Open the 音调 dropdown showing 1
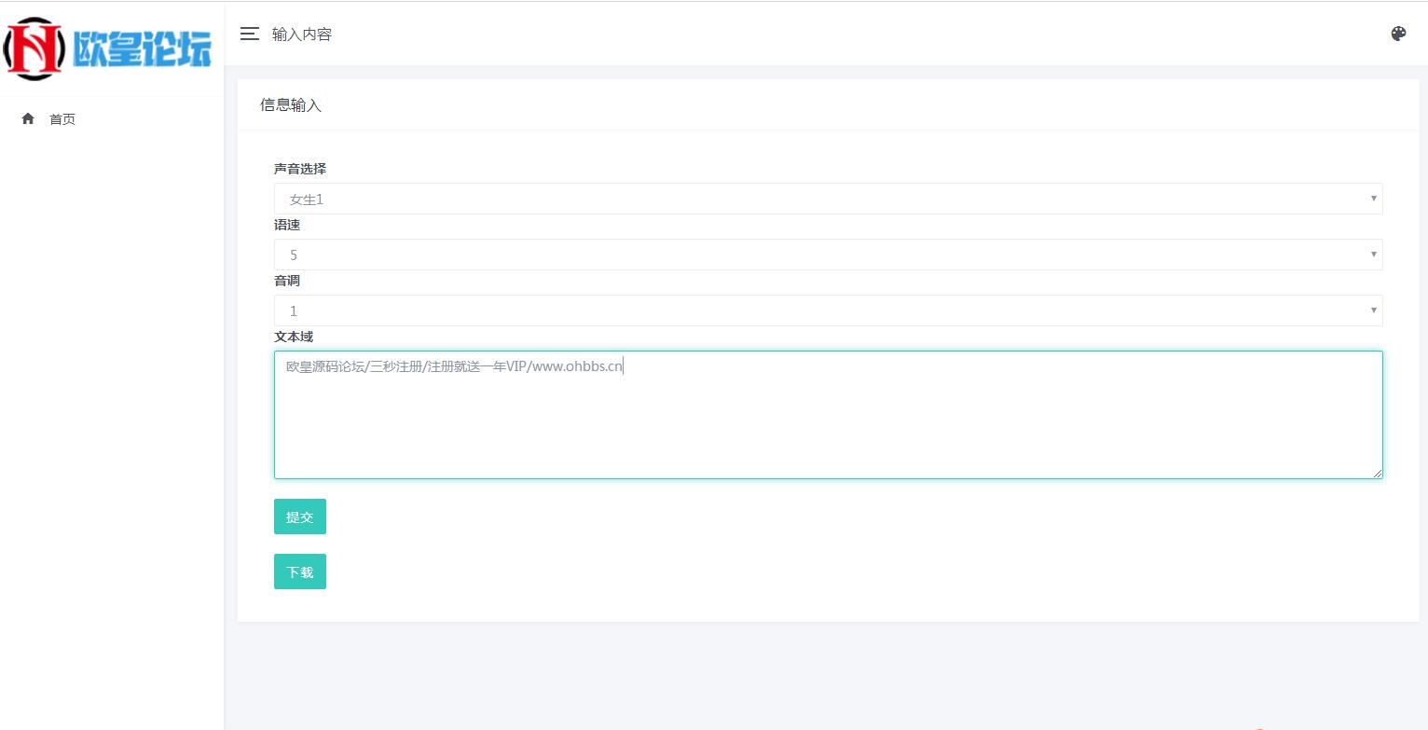This screenshot has height=730, width=1428. (828, 310)
